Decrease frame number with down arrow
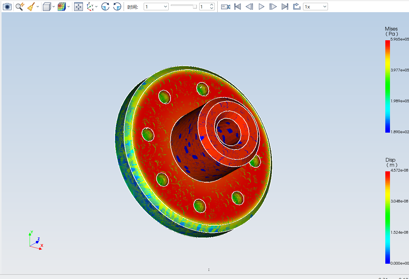Viewport: 409px width, 279px height. point(212,8)
